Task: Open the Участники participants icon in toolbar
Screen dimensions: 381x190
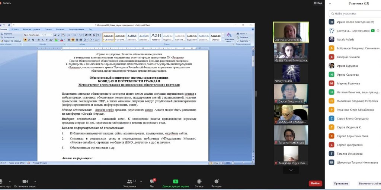Action: [x=130, y=181]
